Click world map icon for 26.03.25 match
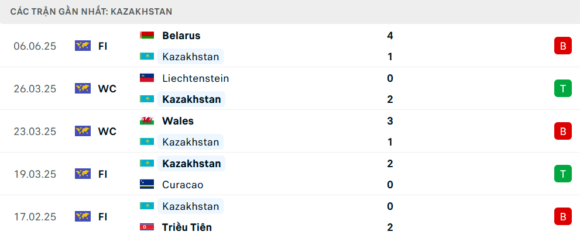Image resolution: width=580 pixels, height=235 pixels. [83, 89]
